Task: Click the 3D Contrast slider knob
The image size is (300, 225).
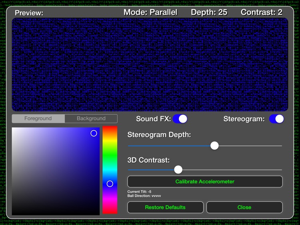Action: (x=178, y=169)
